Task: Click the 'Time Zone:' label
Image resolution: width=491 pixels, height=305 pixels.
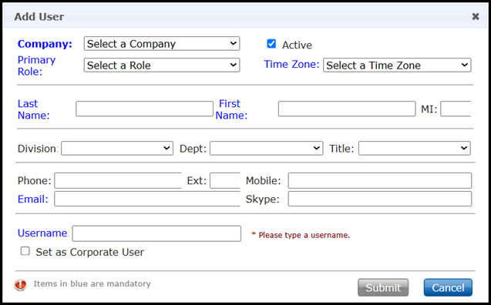Action: click(x=291, y=64)
